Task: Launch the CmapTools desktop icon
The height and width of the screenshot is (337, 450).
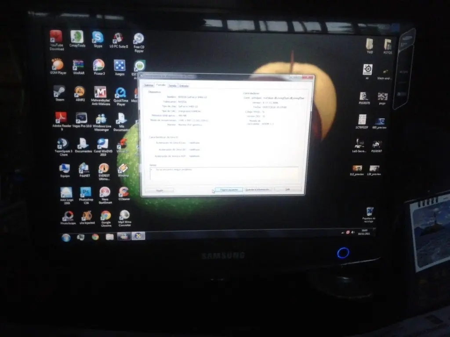Action: [x=77, y=39]
